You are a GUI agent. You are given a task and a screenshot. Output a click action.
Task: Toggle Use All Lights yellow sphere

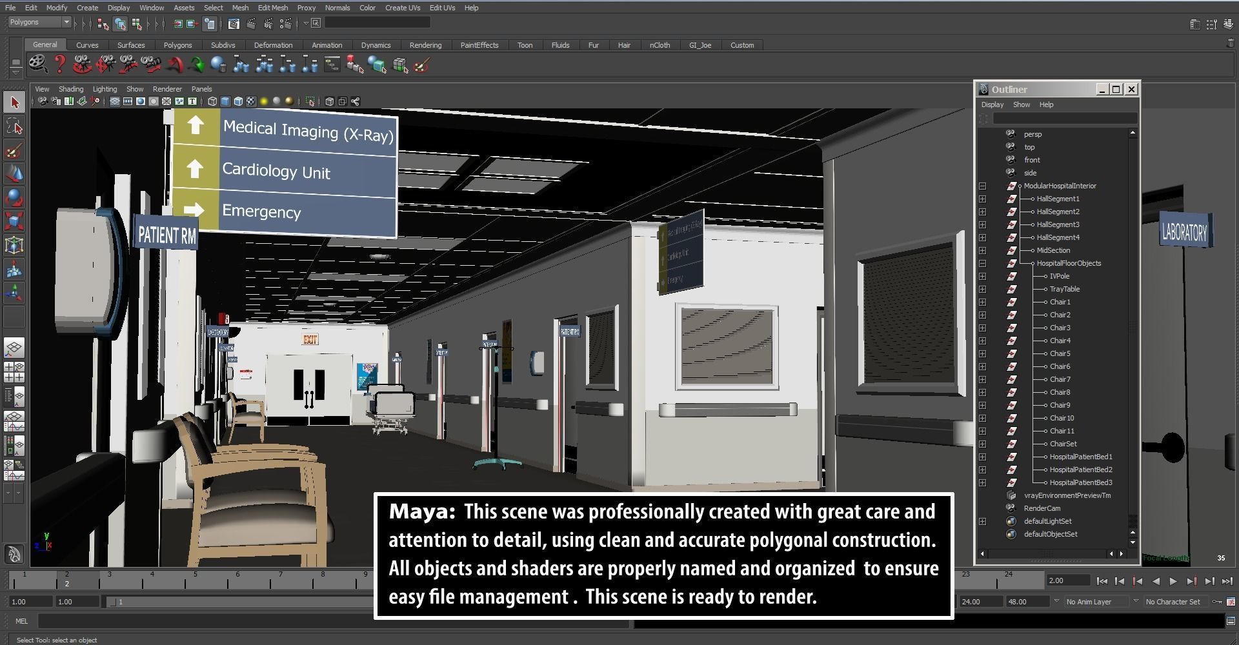[x=264, y=101]
